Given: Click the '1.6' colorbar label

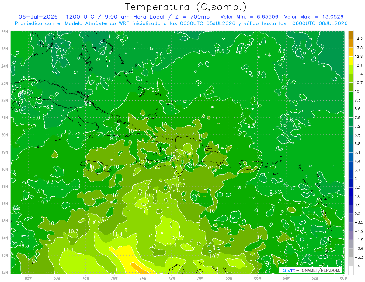Looking at the screenshot, I should 358,196.
